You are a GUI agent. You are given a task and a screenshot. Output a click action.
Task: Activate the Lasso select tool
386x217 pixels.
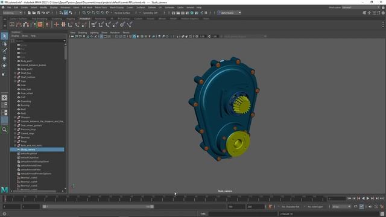[x=4, y=44]
